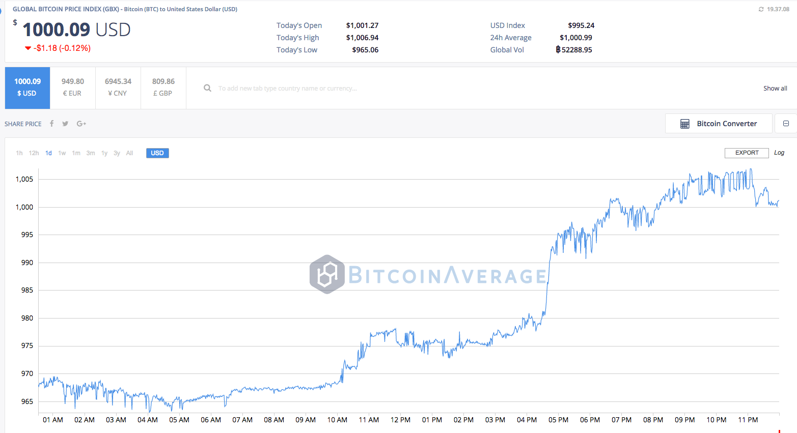
Task: Click the calculator icon in Bitcoin Converter
Action: pos(685,124)
